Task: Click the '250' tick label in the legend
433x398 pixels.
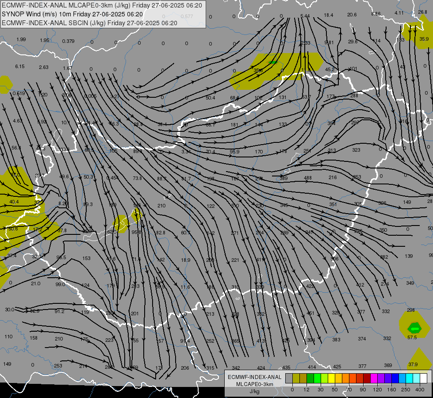Action: click(406, 390)
